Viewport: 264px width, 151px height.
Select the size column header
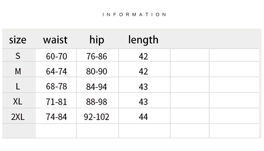click(x=18, y=40)
